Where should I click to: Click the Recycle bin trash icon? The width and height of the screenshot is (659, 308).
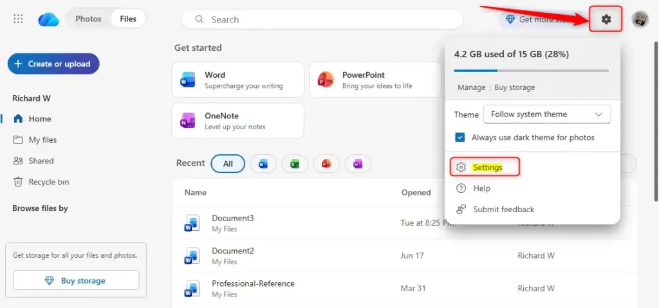(x=18, y=182)
